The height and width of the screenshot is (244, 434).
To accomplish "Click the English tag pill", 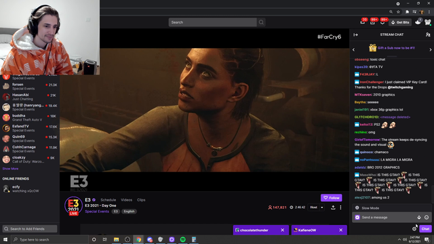I will click(x=129, y=211).
